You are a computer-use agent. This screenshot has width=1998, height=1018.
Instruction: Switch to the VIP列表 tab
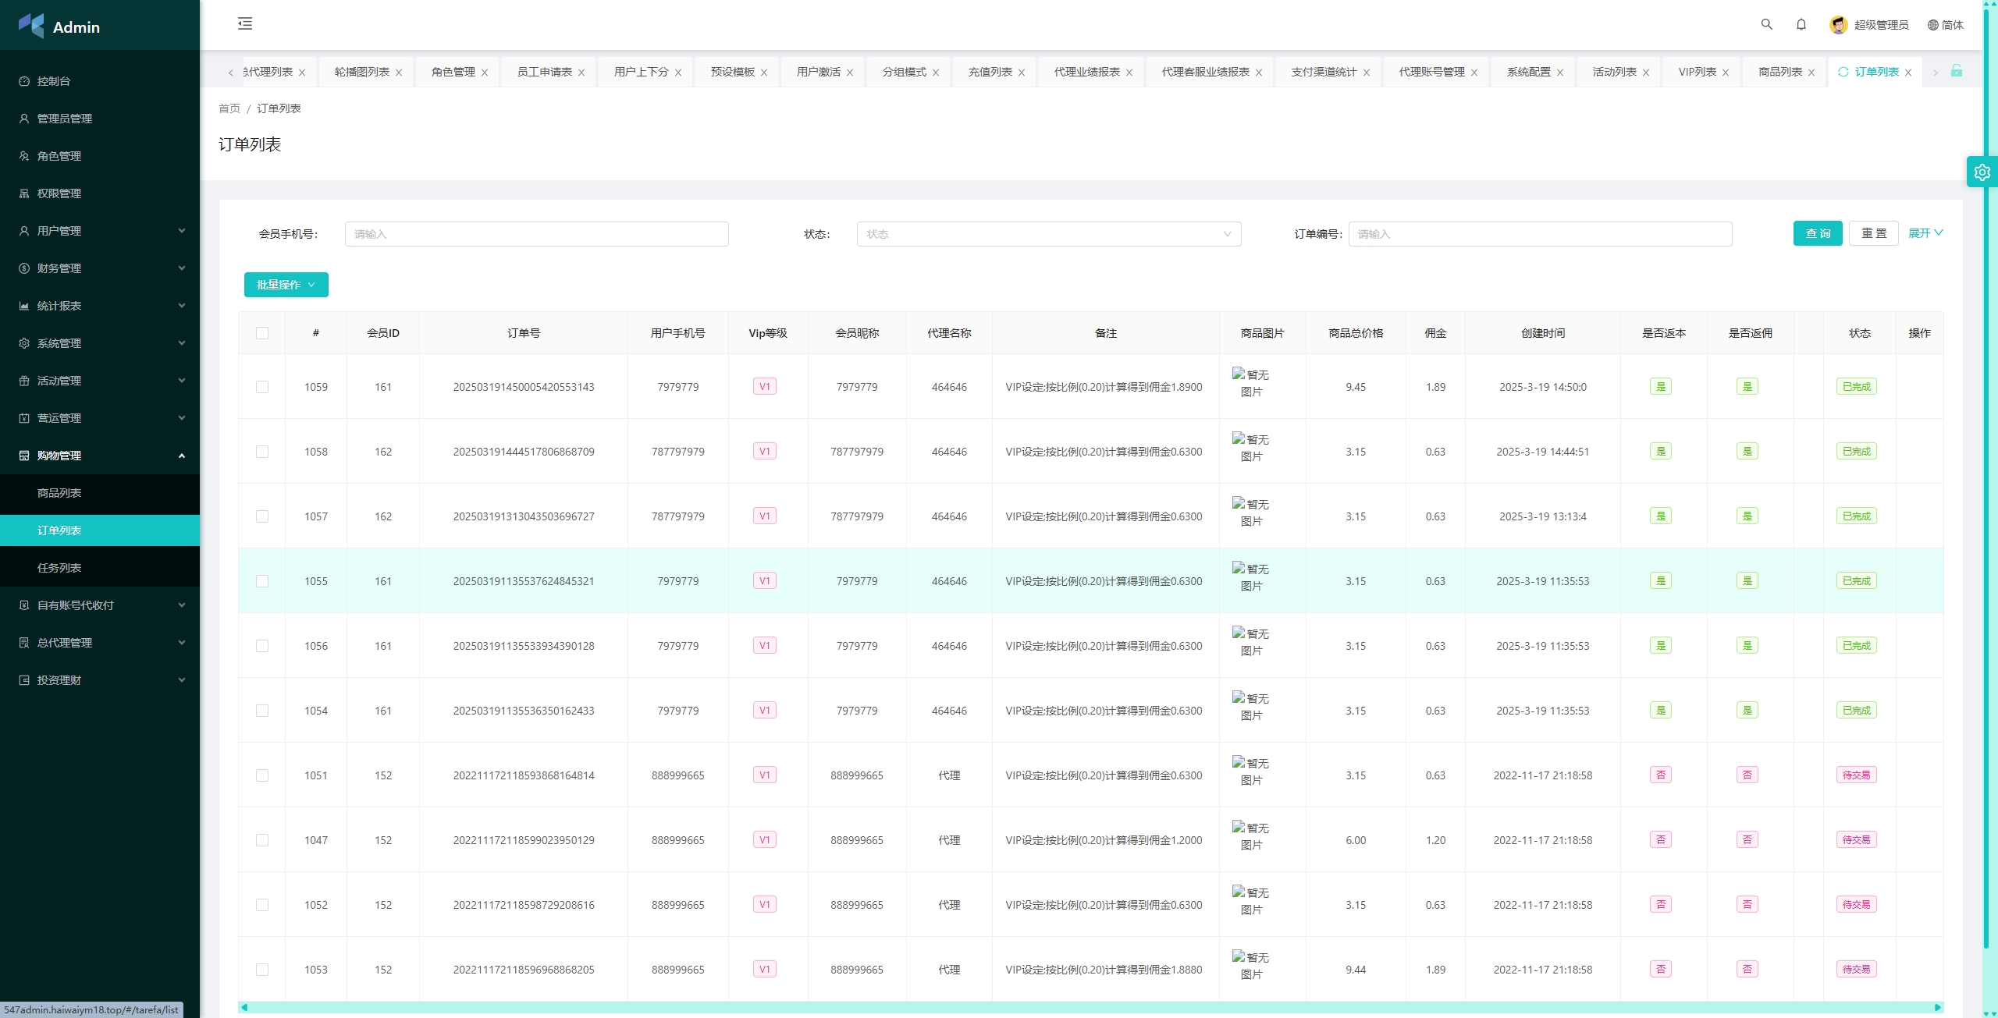1697,72
